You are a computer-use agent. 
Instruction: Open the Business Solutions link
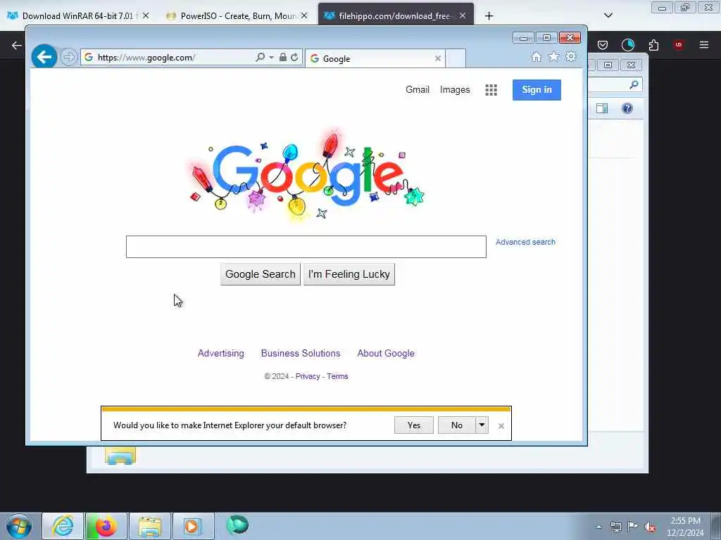click(x=301, y=353)
